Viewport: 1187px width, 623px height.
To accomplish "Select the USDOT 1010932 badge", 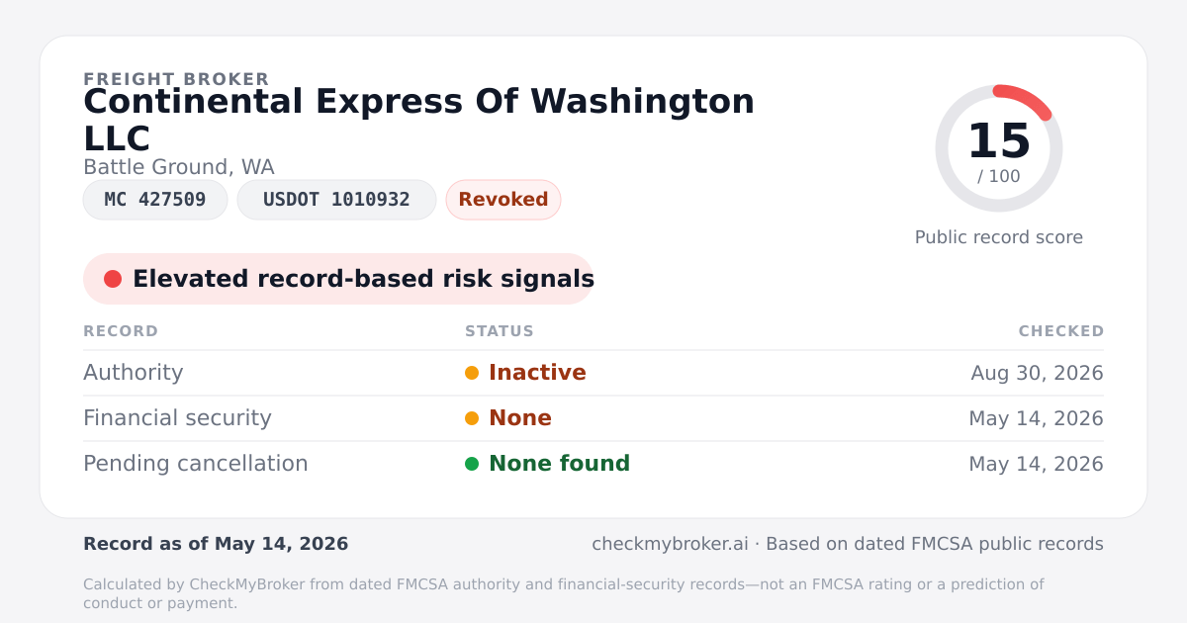I will (336, 200).
